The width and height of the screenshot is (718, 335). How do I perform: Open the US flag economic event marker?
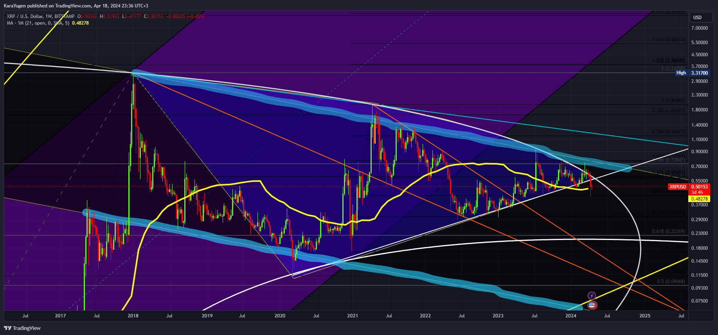[x=592, y=305]
